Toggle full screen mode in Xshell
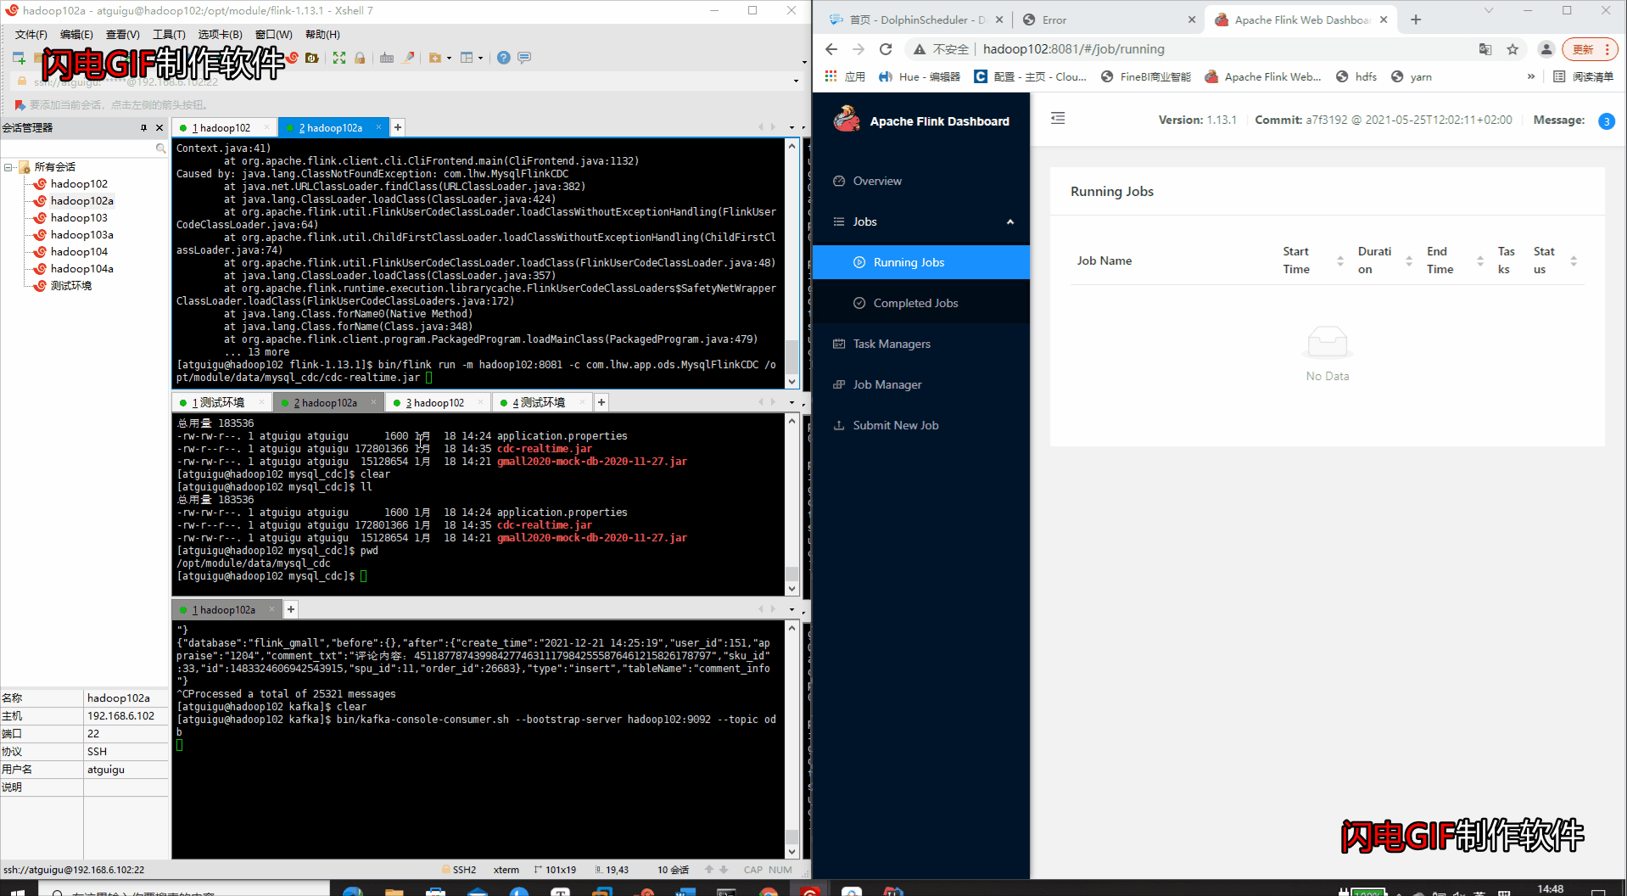The image size is (1627, 896). 339,58
